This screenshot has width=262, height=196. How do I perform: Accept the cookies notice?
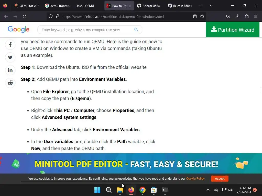220,178
